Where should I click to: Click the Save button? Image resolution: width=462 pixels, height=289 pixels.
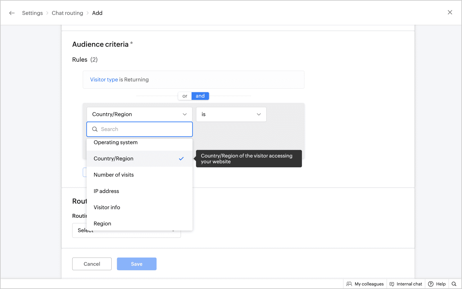(137, 264)
